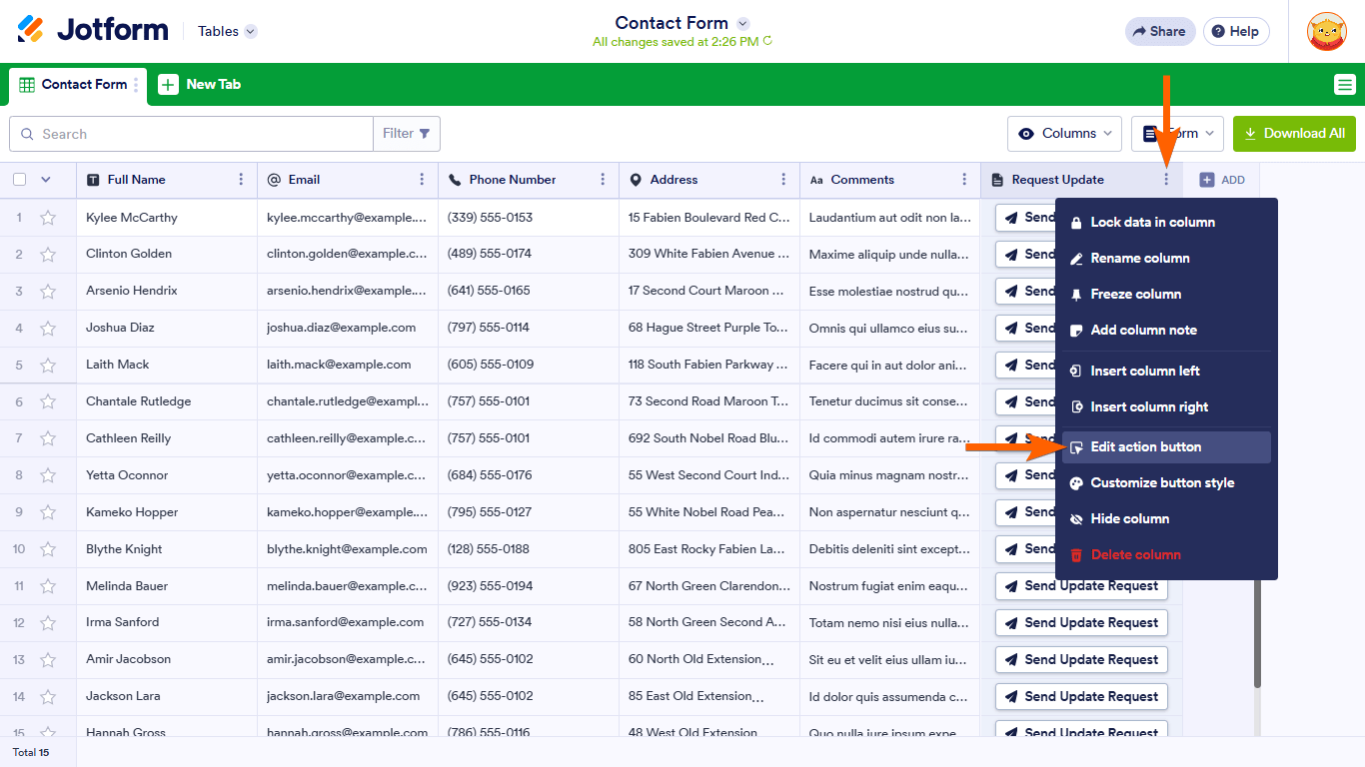Star the Cathleen Reilly row
The height and width of the screenshot is (767, 1365).
tap(48, 439)
